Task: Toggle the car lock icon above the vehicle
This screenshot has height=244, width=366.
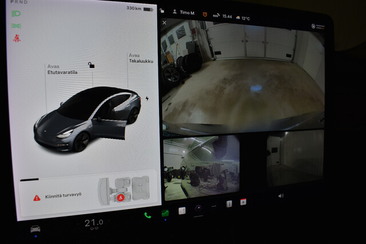Action: 91,65
